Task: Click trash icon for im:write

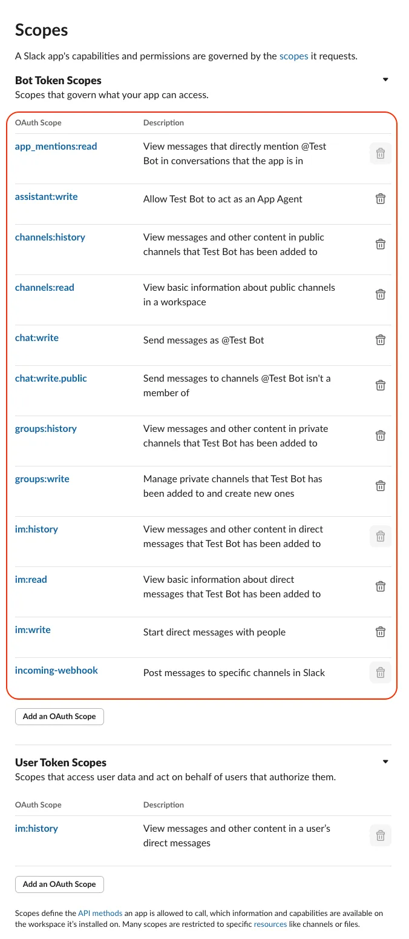Action: (x=381, y=632)
